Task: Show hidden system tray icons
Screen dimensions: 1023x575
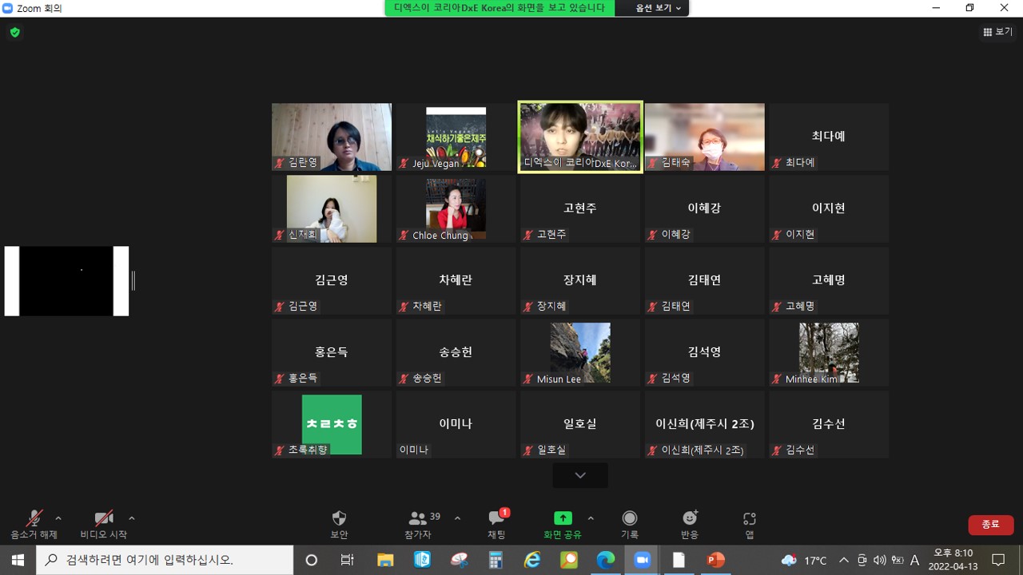Action: point(843,560)
